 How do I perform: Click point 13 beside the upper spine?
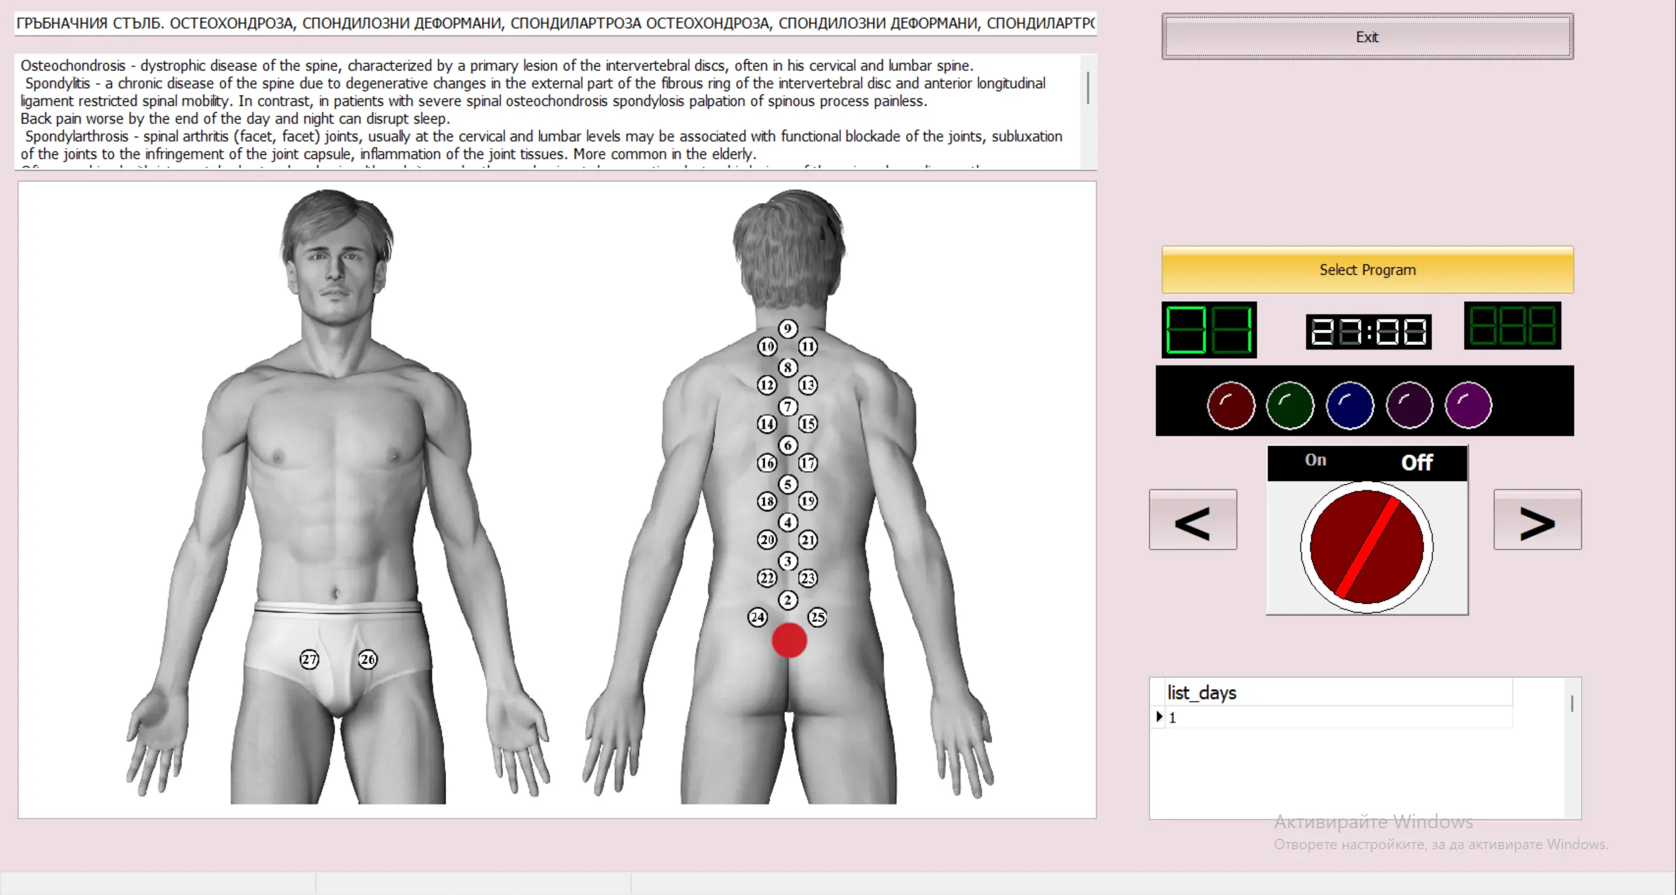click(x=808, y=385)
